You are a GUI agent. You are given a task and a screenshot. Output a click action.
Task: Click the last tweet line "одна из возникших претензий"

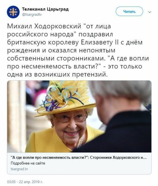pos(57,75)
